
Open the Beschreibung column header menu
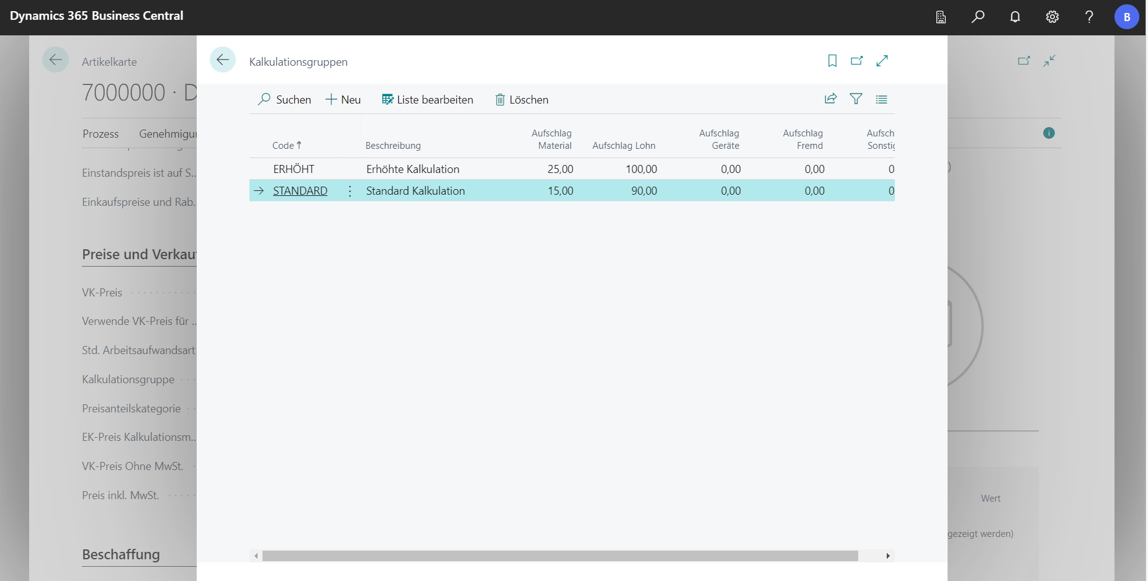[x=393, y=146]
